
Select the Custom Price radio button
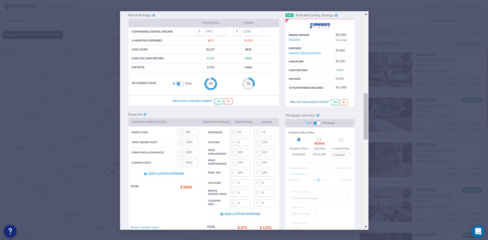pos(341,140)
